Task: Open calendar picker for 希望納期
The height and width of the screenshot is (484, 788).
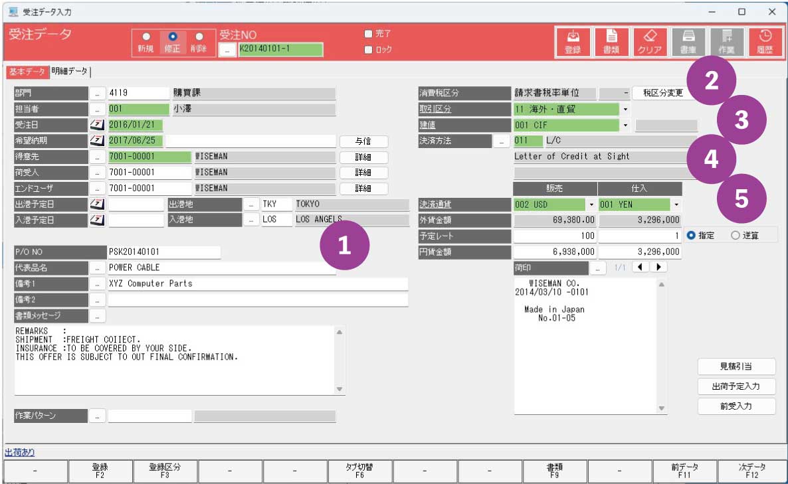Action: pos(97,141)
